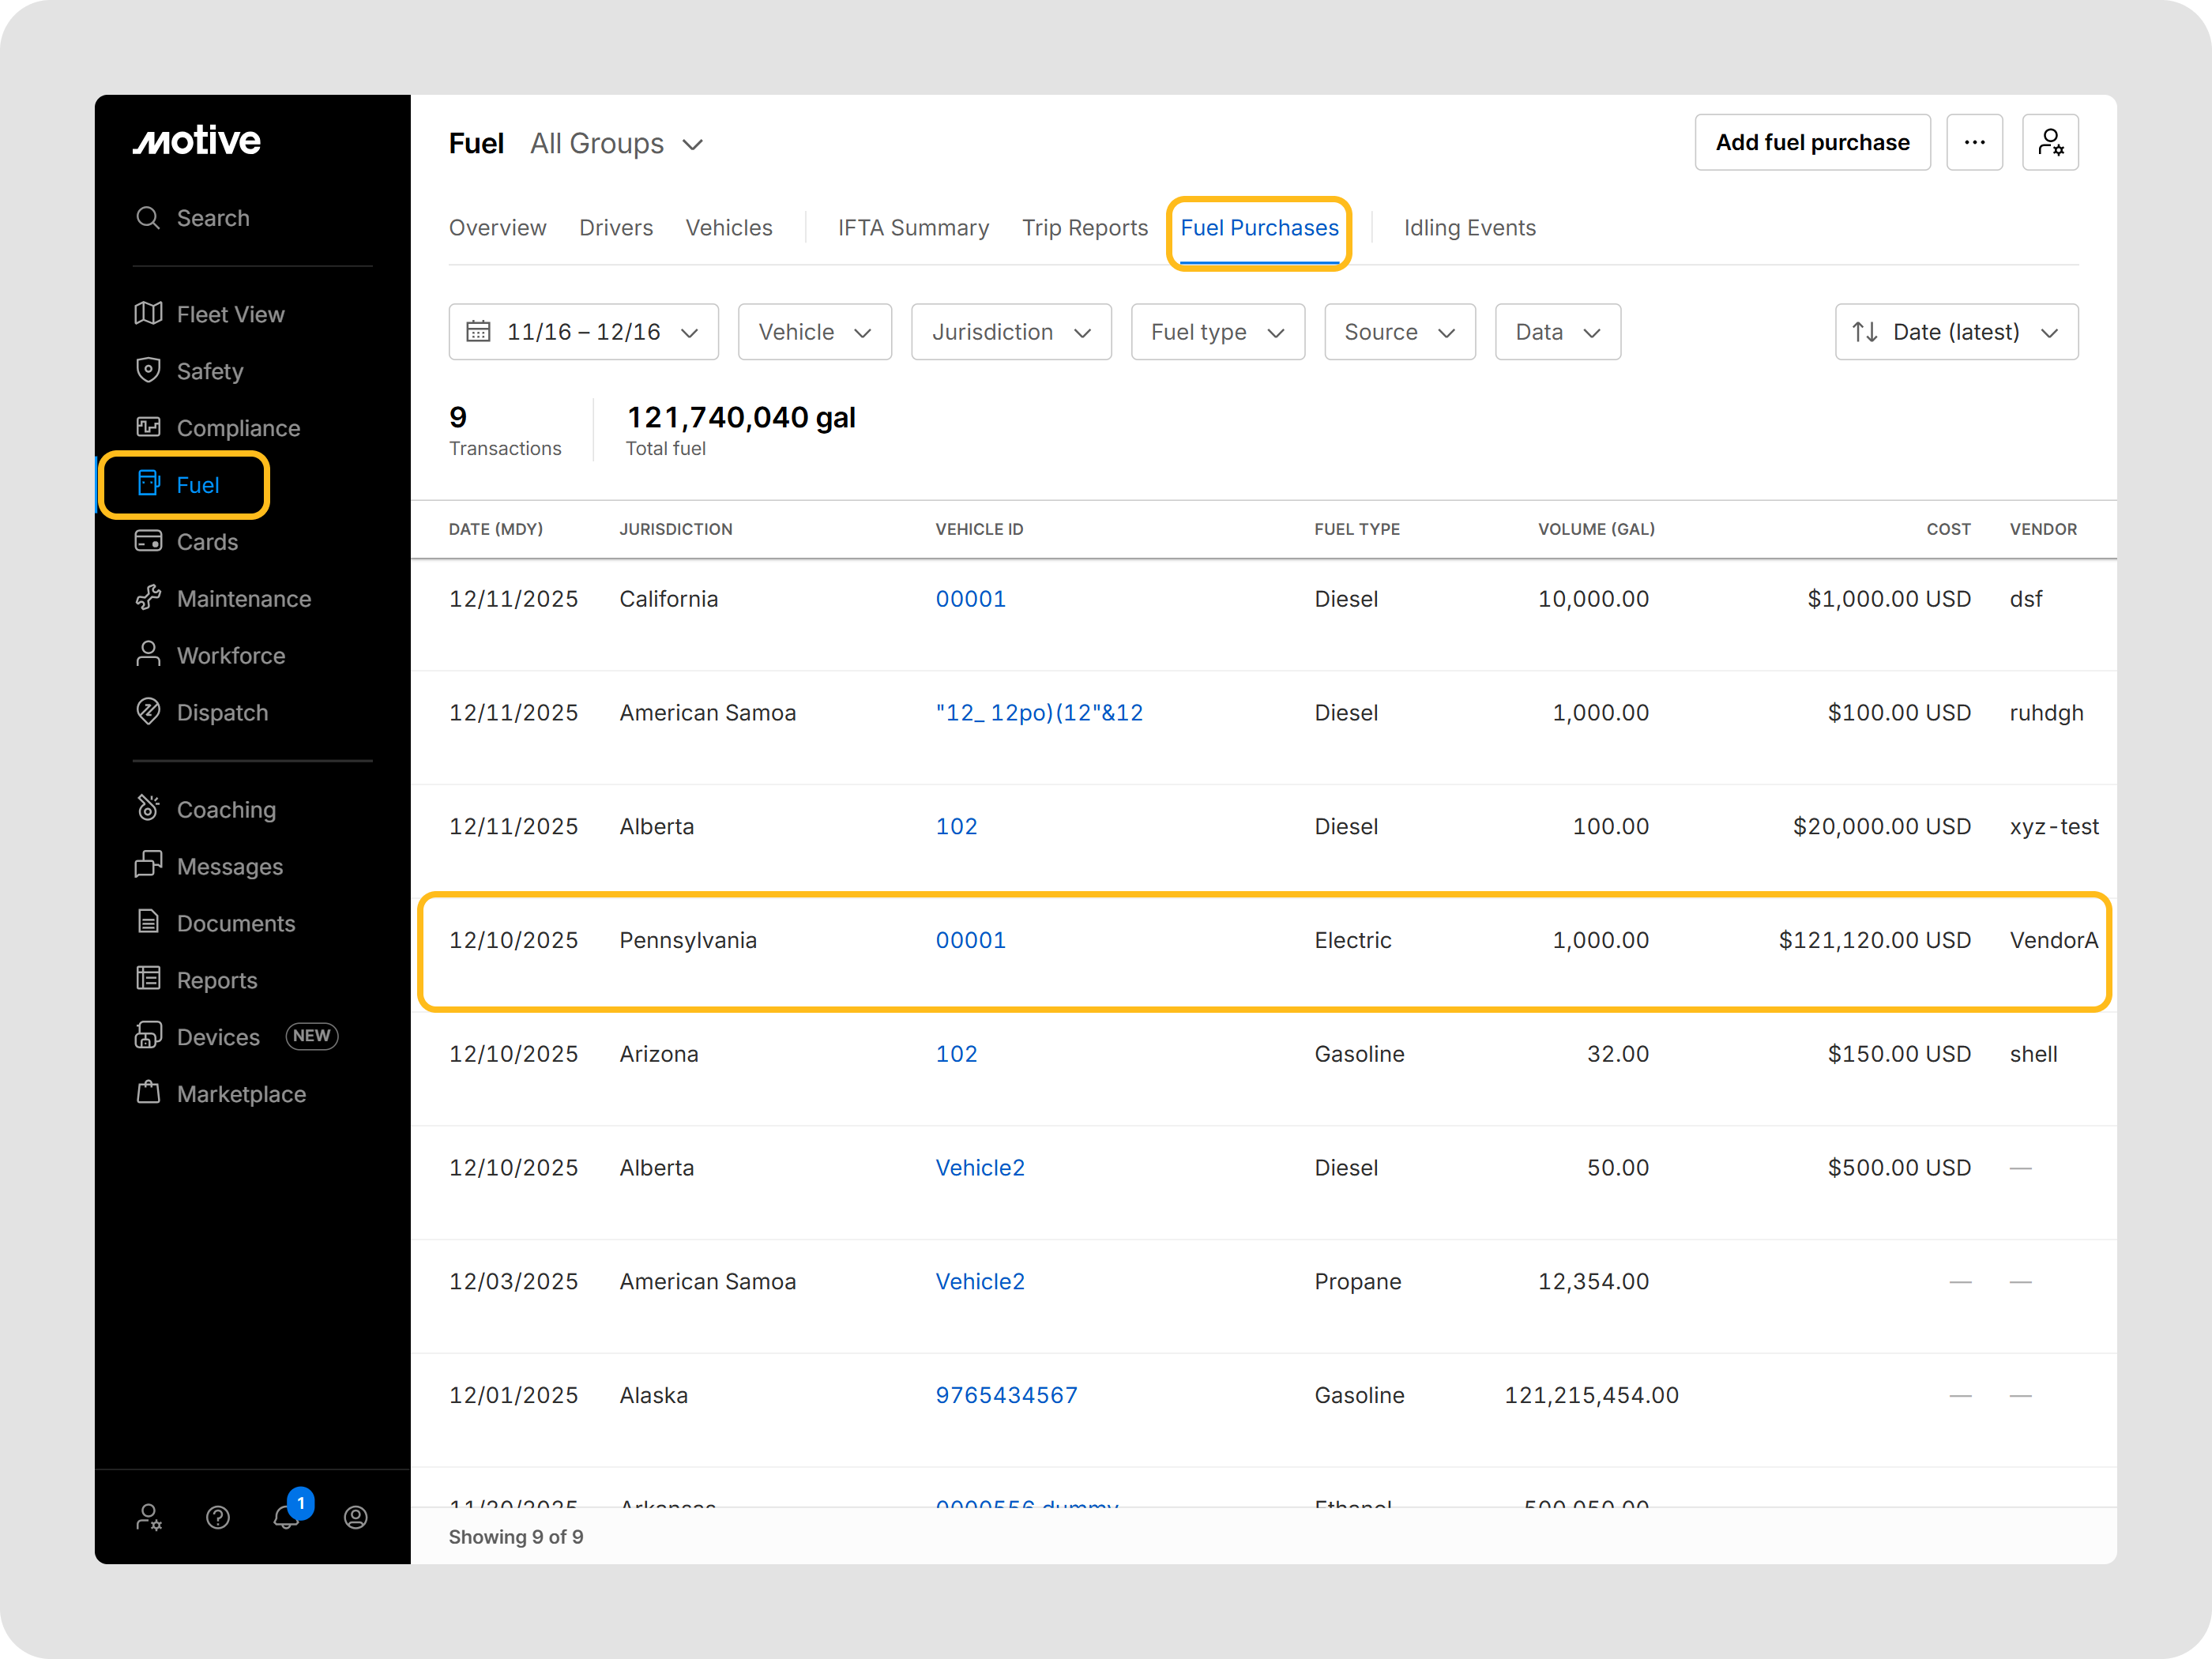This screenshot has width=2212, height=1659.
Task: Go to Safety shield section
Action: pyautogui.click(x=209, y=372)
